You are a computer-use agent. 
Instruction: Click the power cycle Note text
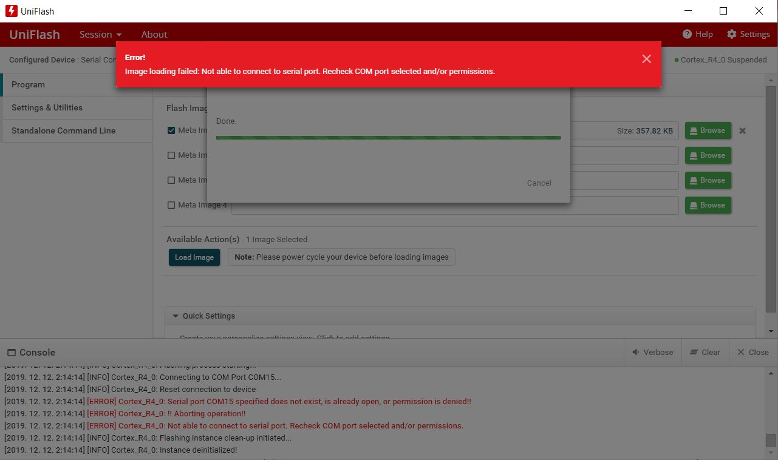[341, 257]
